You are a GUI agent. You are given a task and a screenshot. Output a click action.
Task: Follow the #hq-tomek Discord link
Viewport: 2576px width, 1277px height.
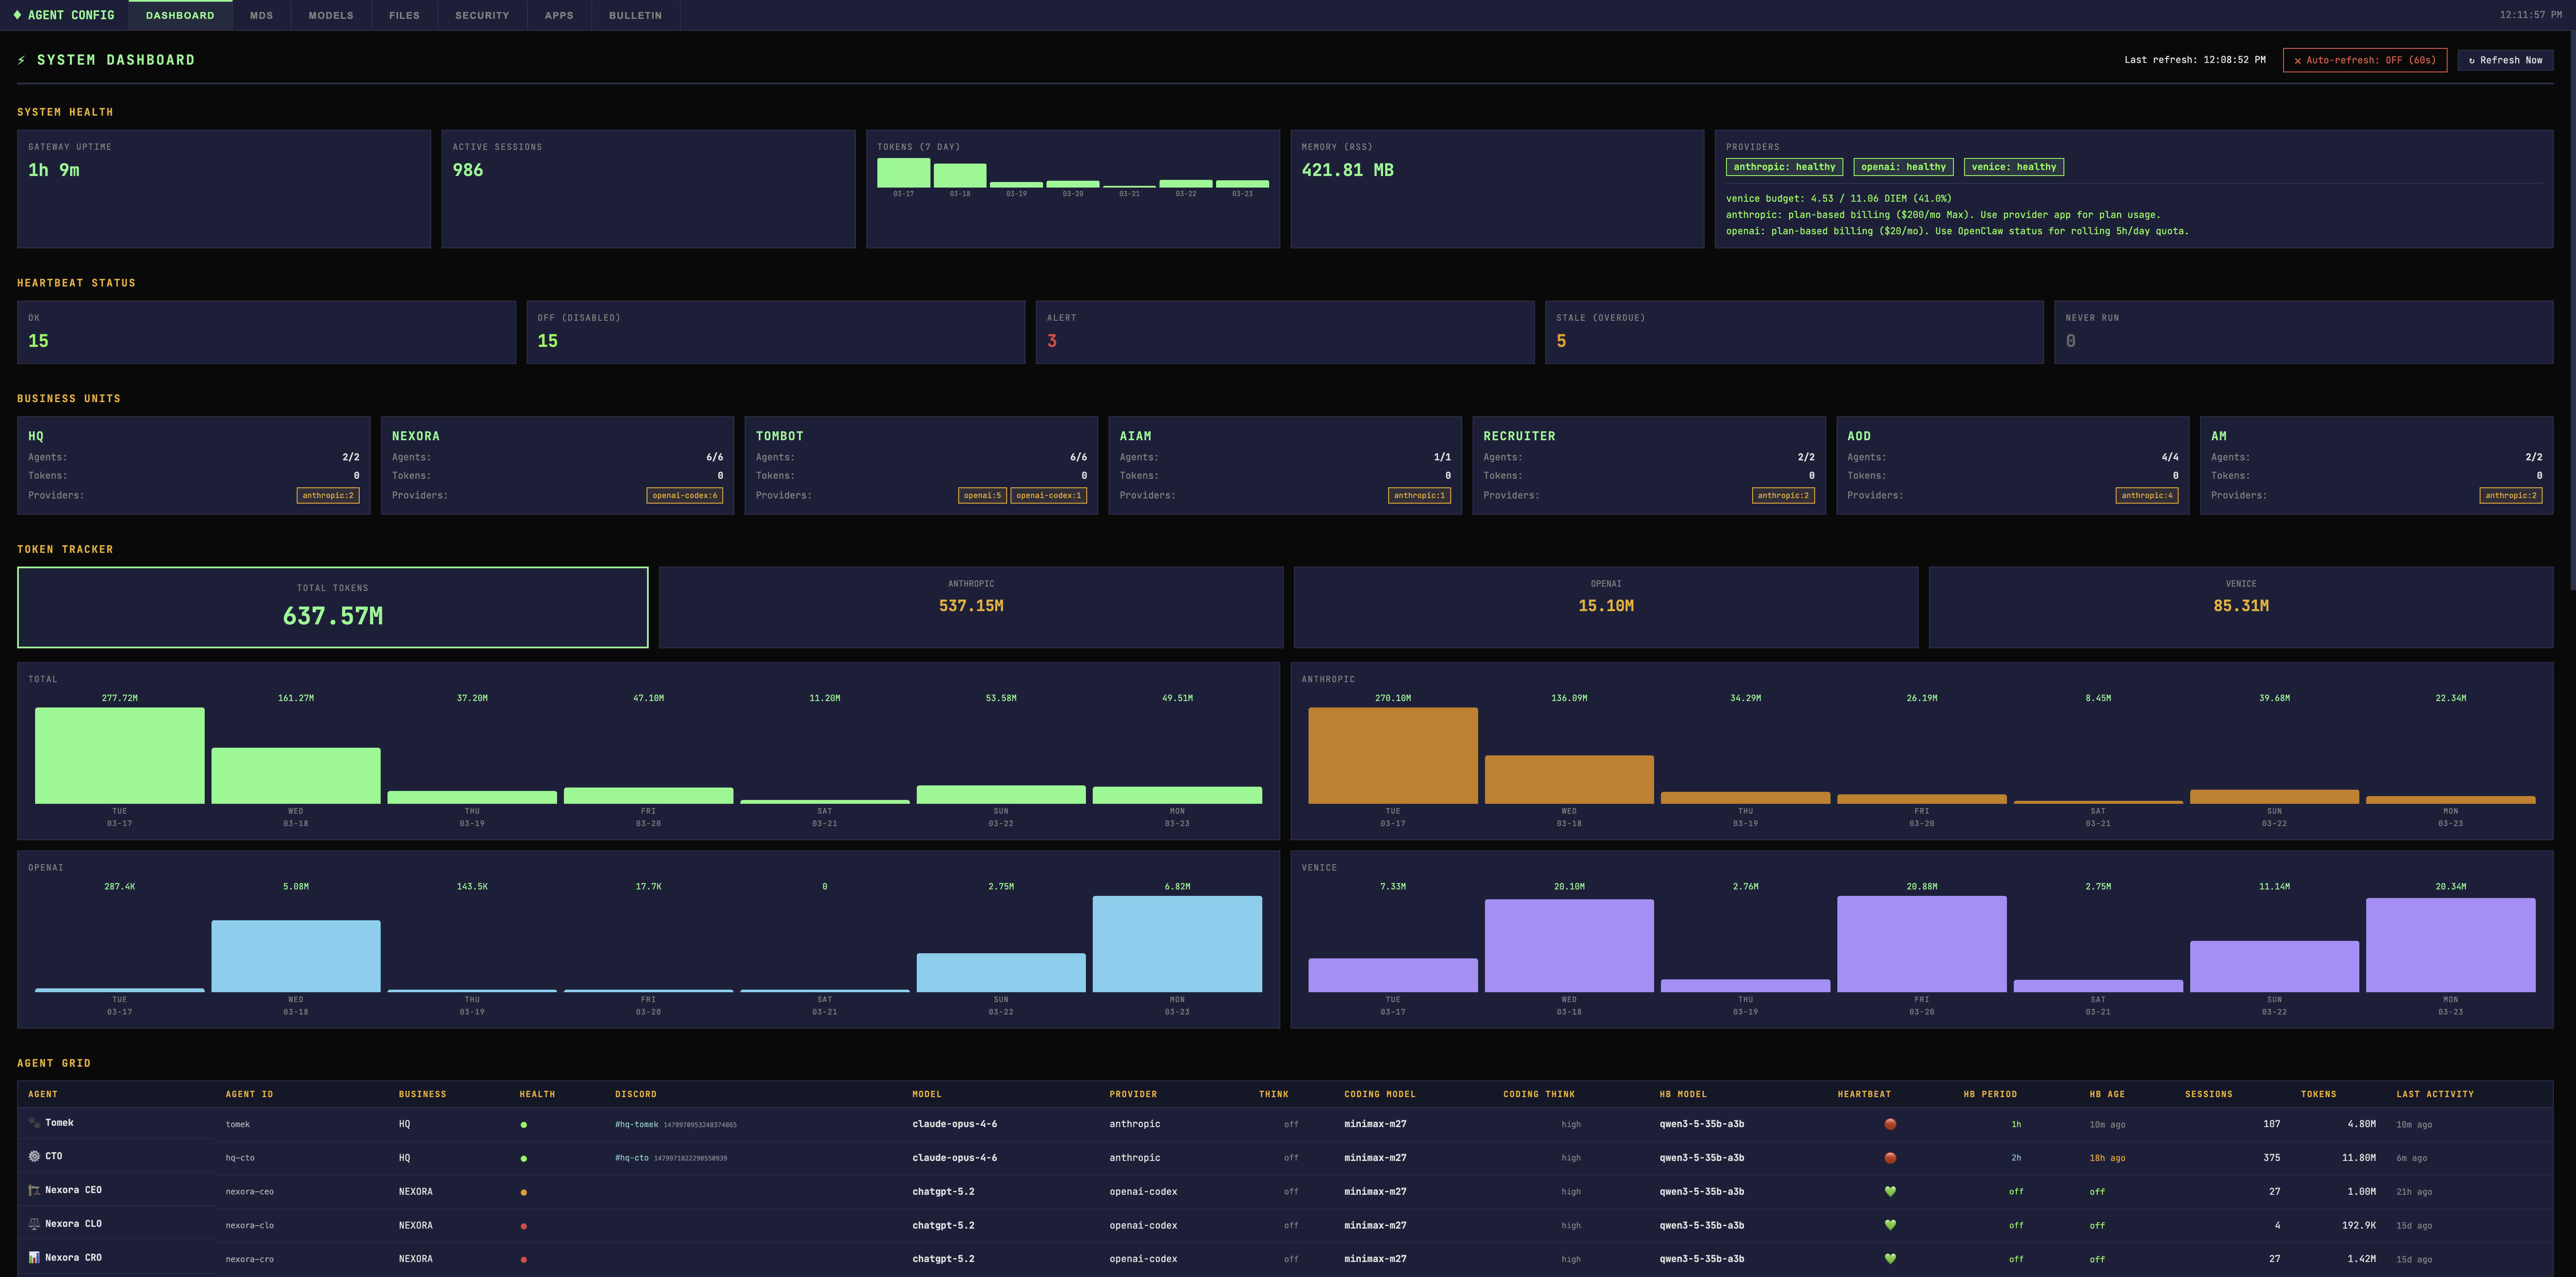[637, 1124]
